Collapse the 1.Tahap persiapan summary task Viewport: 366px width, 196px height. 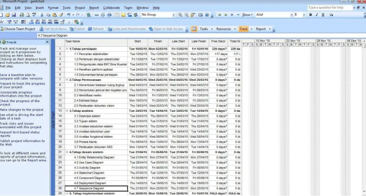click(x=67, y=49)
